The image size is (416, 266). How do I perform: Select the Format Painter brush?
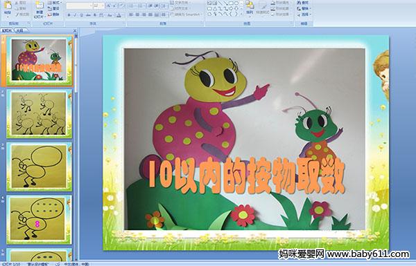[x=22, y=15]
